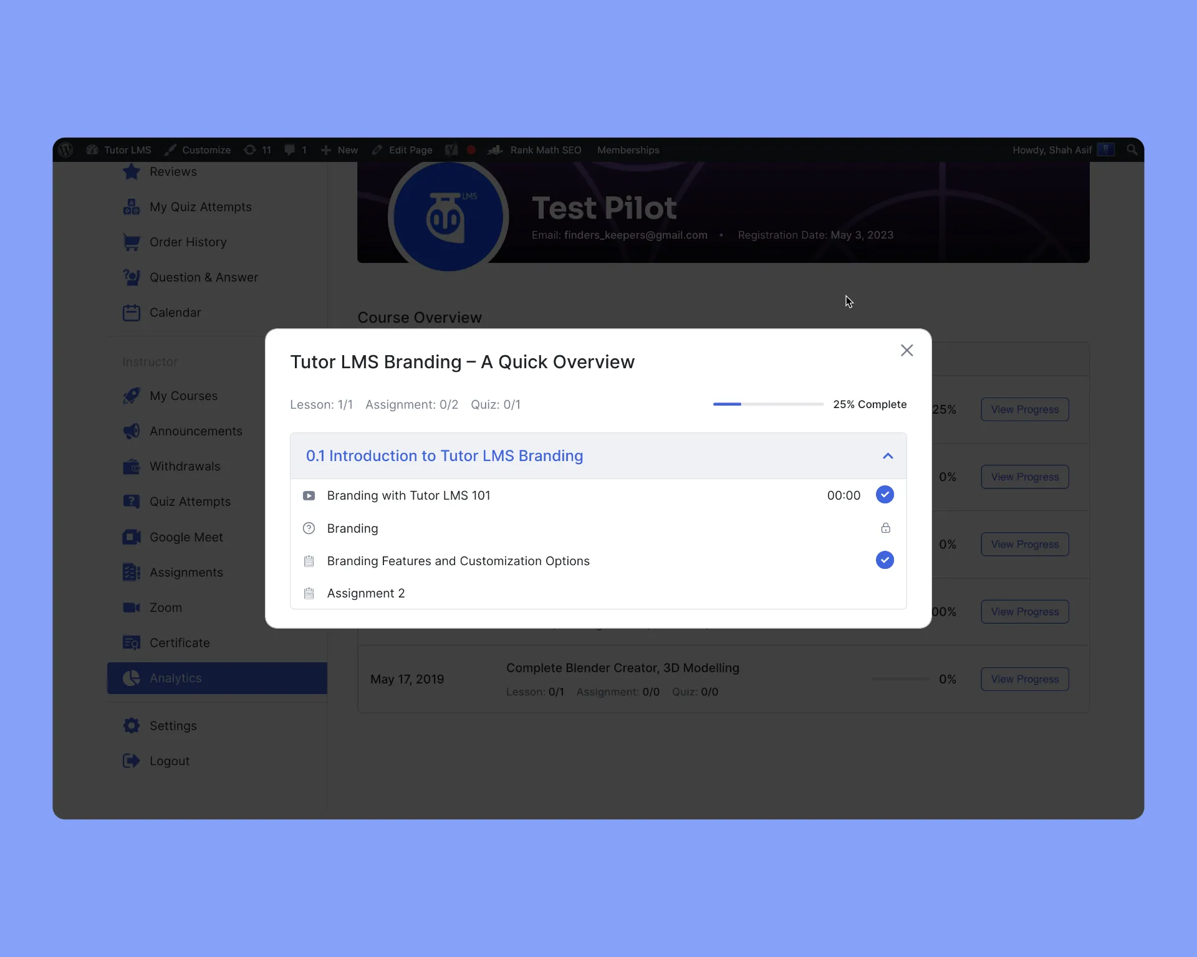Toggle completion checkmark on Branding with Tutor LMS 101

(885, 495)
